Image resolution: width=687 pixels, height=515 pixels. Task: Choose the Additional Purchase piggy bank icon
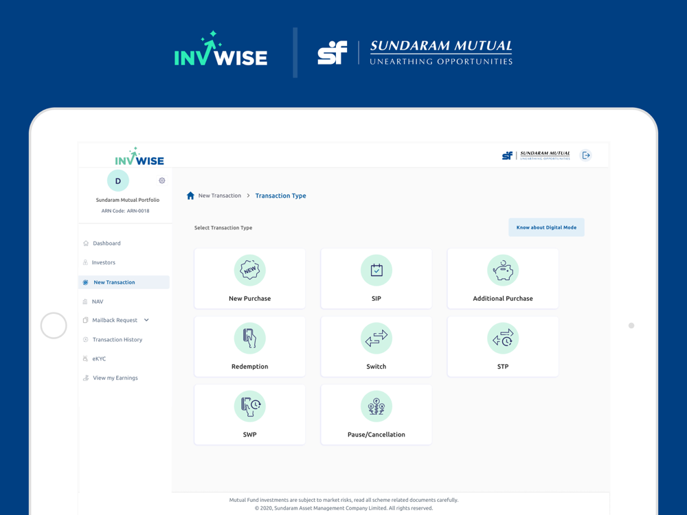point(503,270)
